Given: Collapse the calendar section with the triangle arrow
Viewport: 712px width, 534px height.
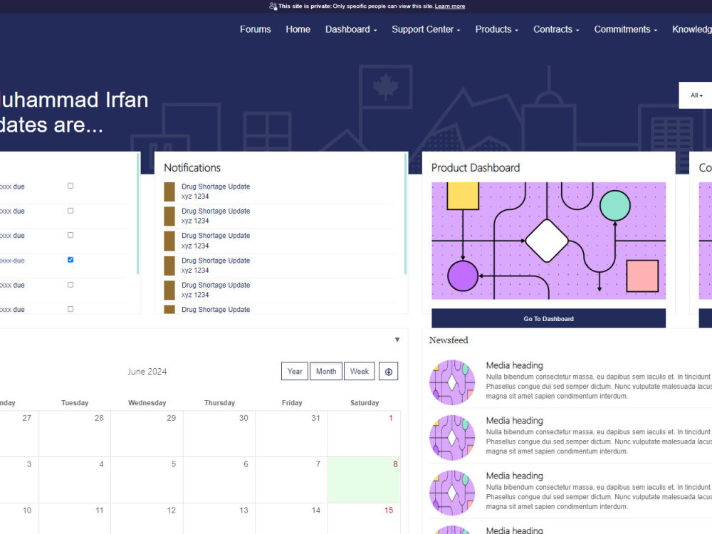Looking at the screenshot, I should tap(397, 340).
